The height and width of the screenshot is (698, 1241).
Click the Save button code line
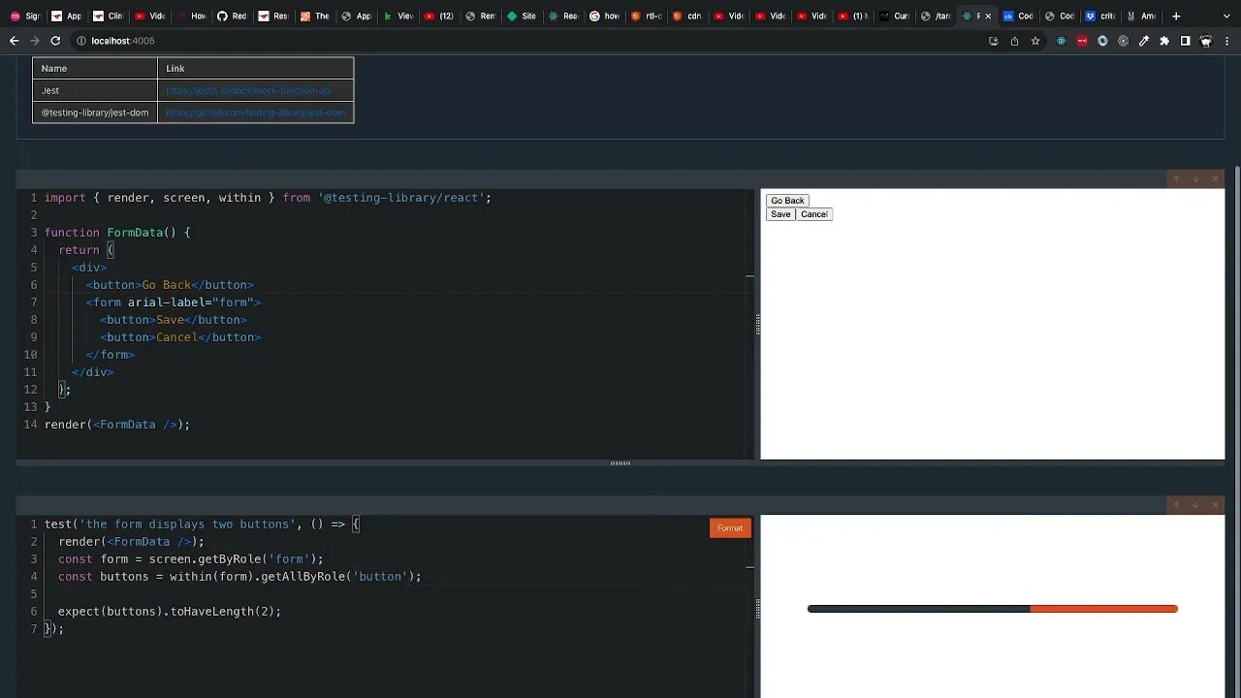click(x=174, y=320)
